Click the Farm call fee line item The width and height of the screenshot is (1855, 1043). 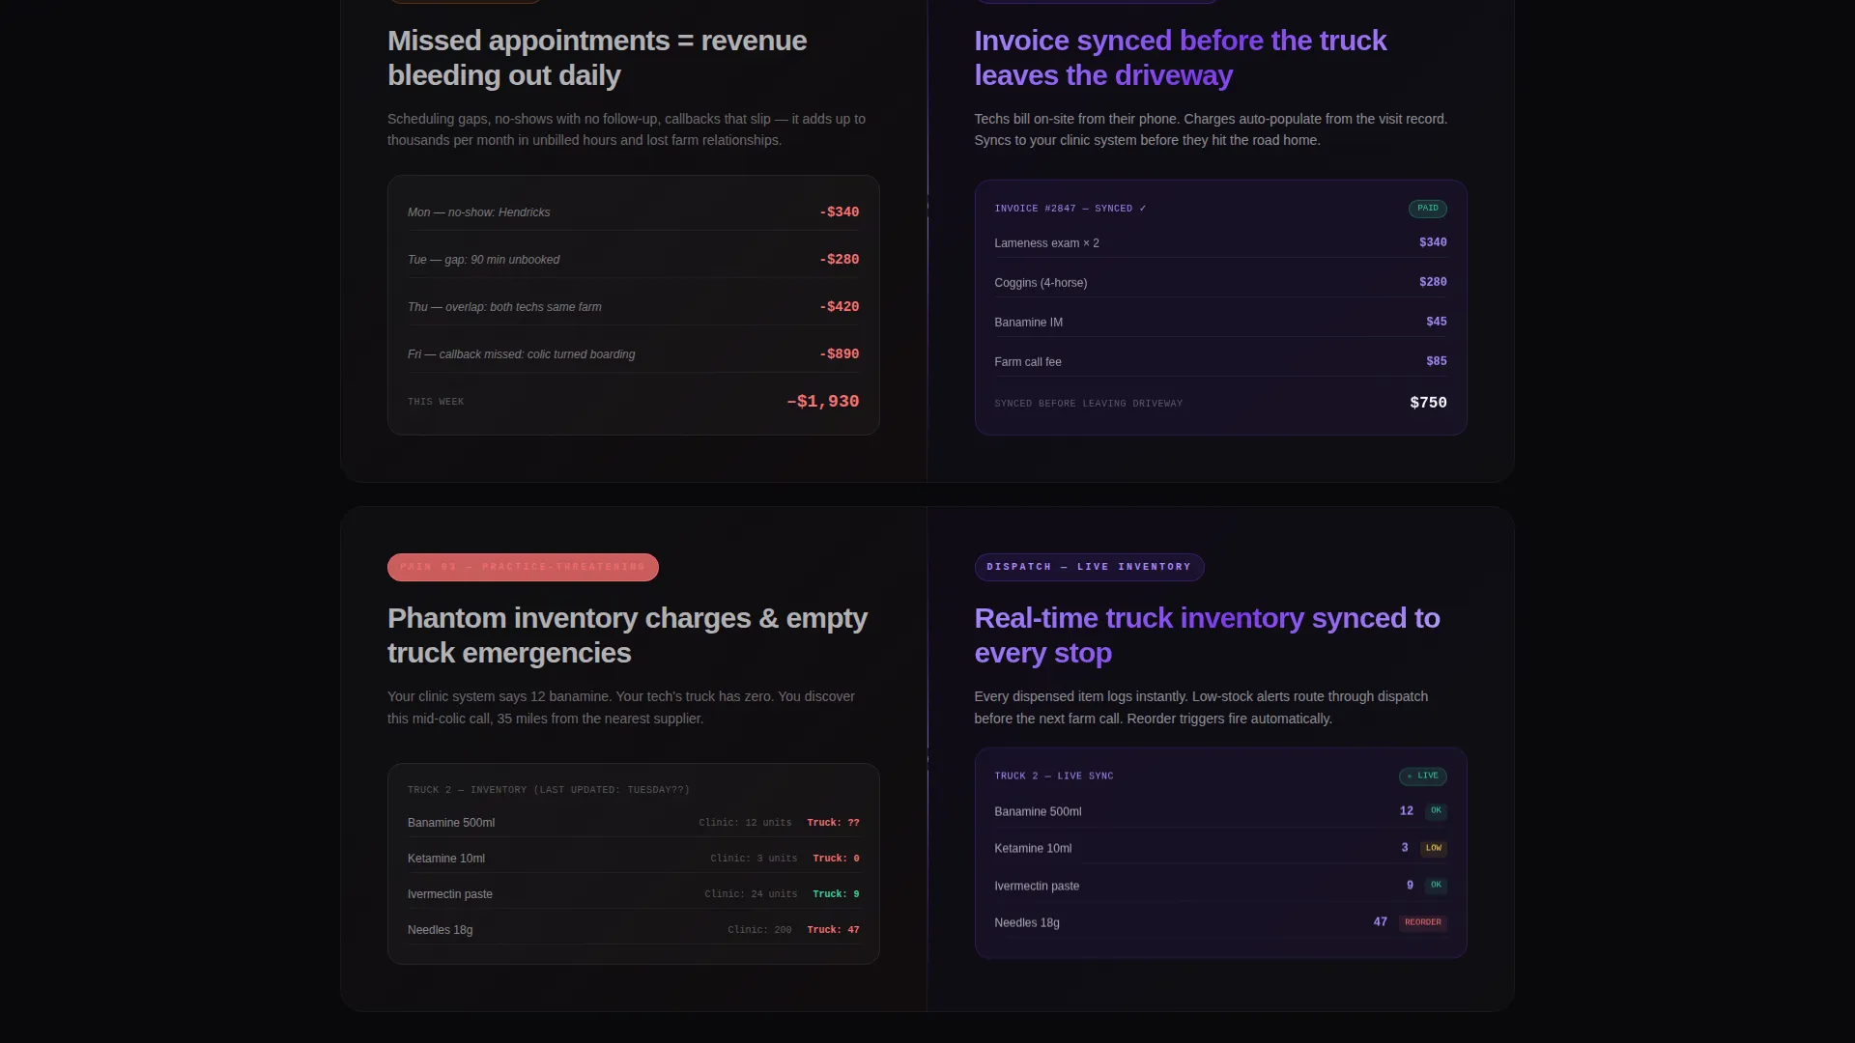click(1220, 362)
